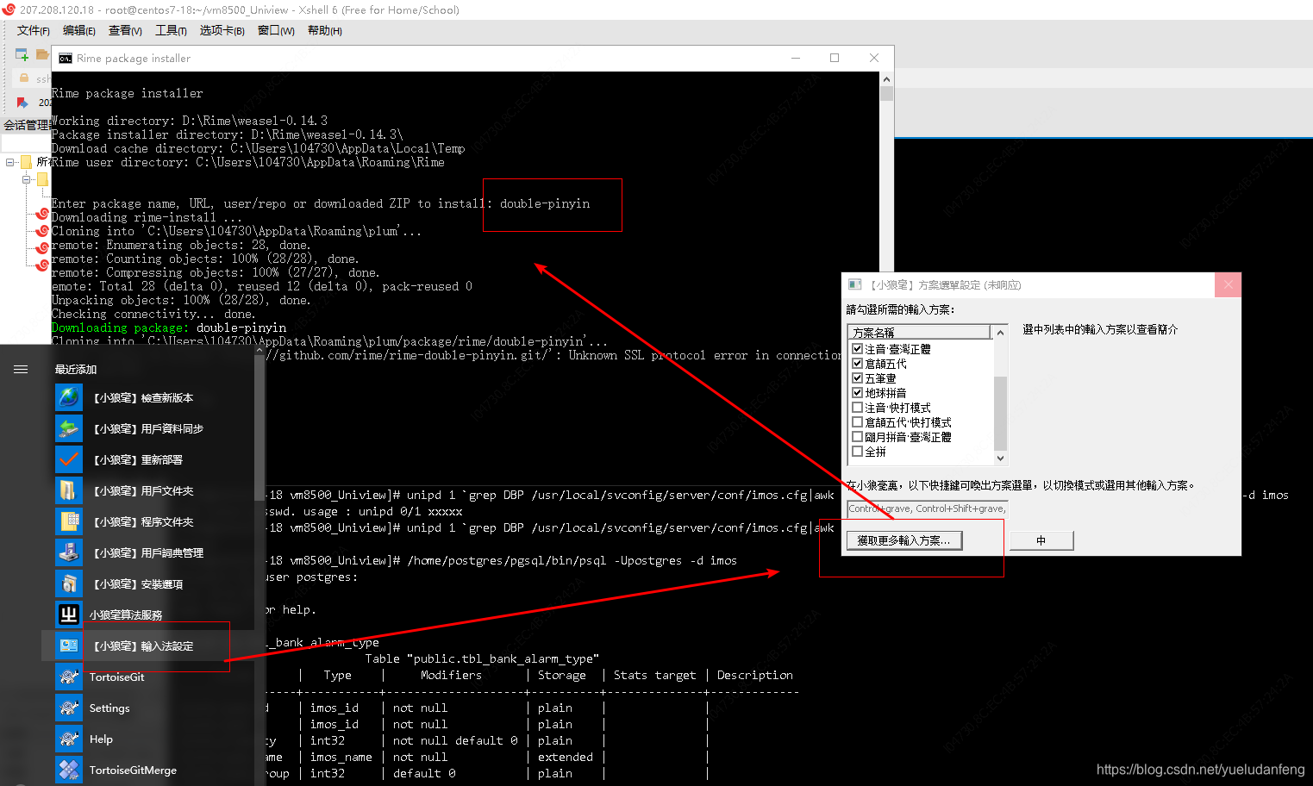Click Xshell new session toolbar icon
This screenshot has width=1313, height=786.
pos(22,55)
